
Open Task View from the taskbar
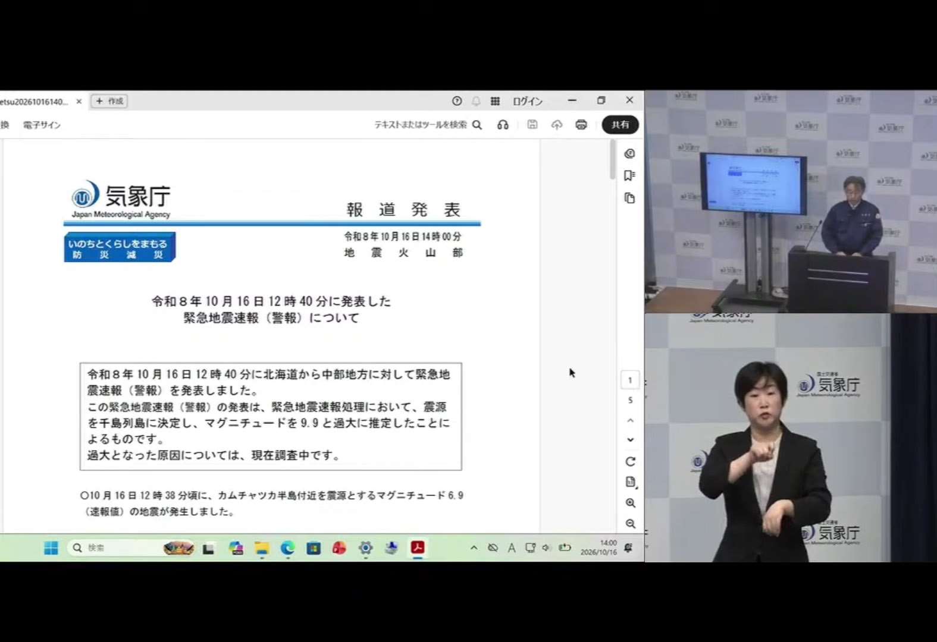click(208, 548)
